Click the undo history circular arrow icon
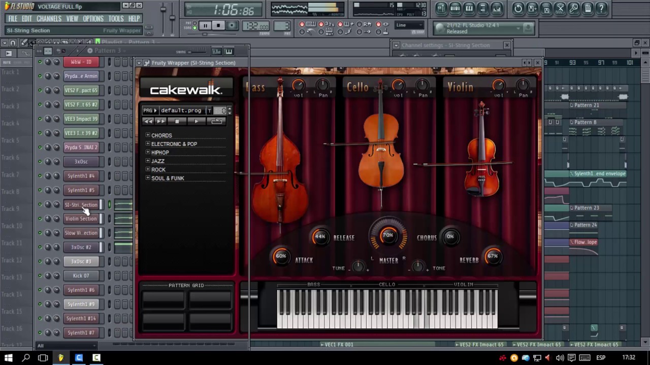The image size is (650, 365). 518,8
